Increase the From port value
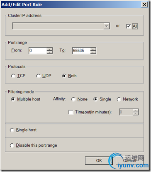 click(49, 49)
